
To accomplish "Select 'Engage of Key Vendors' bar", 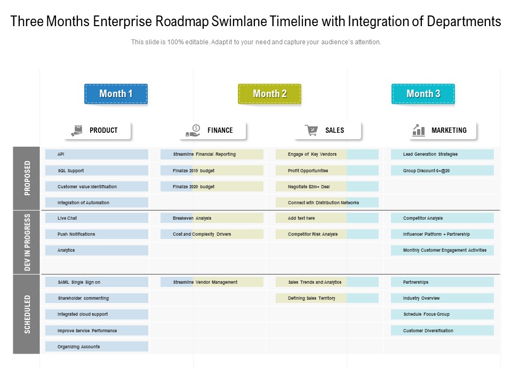I will [x=327, y=154].
